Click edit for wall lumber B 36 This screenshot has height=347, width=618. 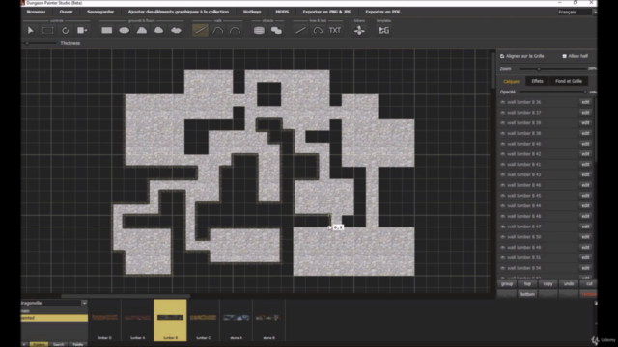pos(585,102)
